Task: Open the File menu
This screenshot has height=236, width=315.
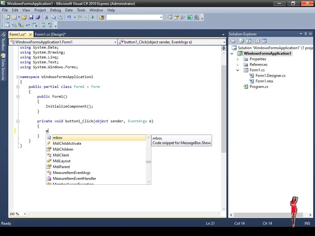Action: (x=5, y=10)
